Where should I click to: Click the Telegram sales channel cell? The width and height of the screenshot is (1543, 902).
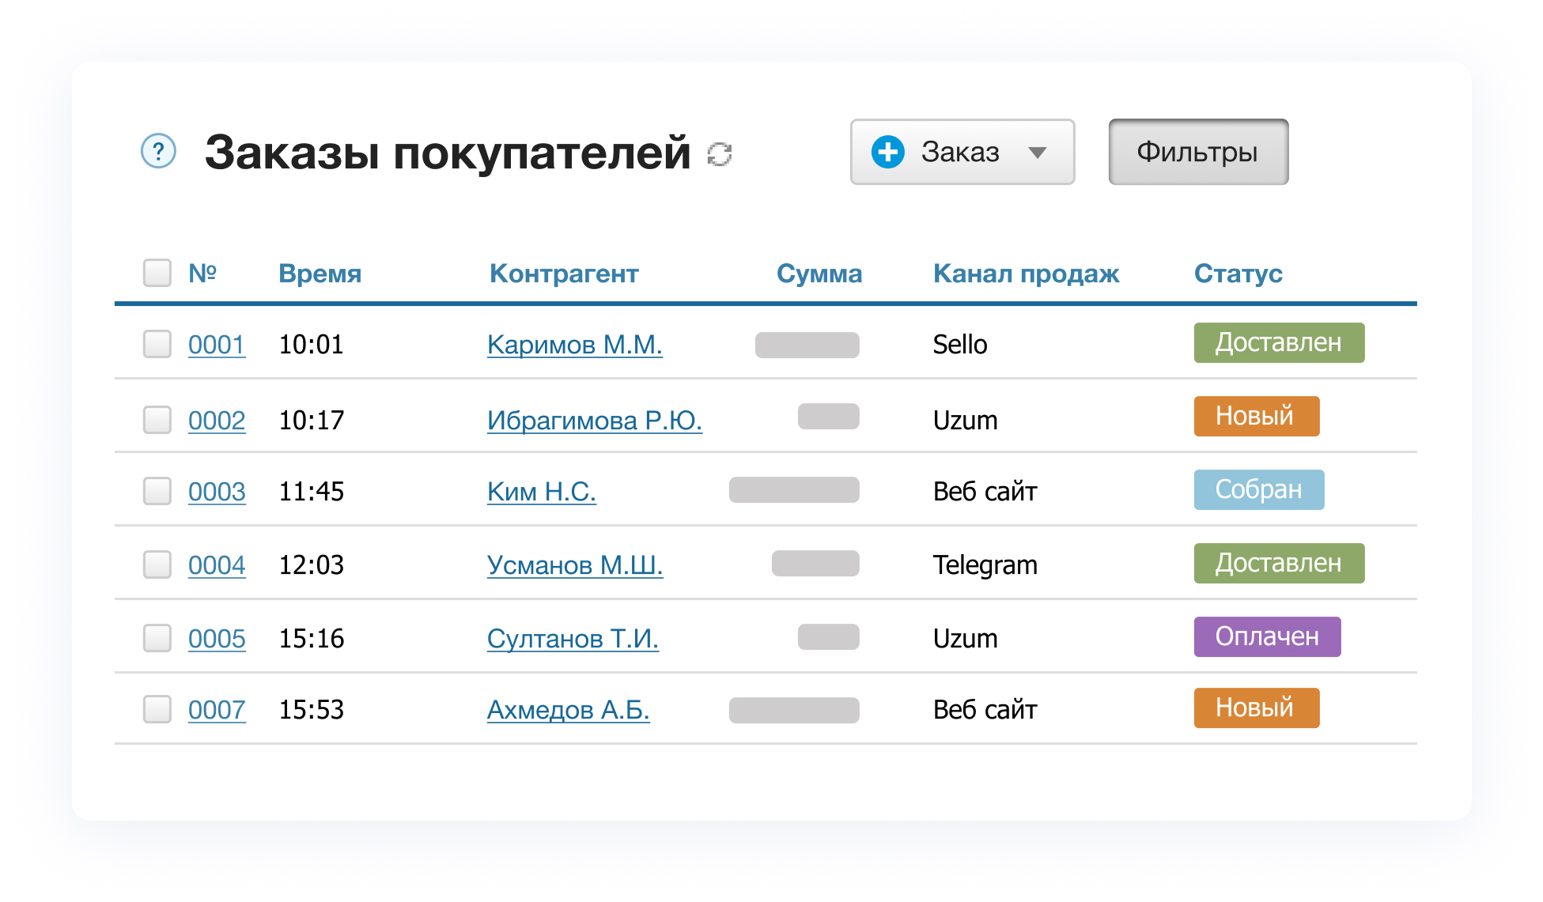985,565
